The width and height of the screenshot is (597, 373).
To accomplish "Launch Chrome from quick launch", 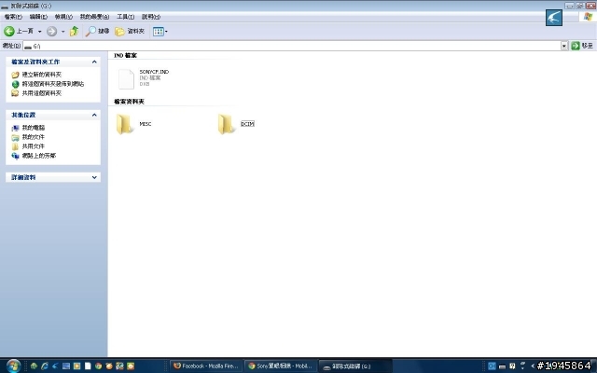I will click(x=98, y=366).
